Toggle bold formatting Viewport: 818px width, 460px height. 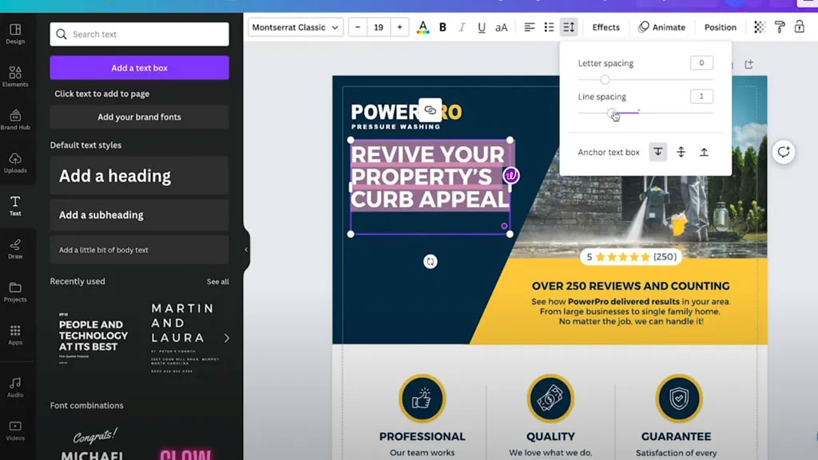pyautogui.click(x=443, y=27)
